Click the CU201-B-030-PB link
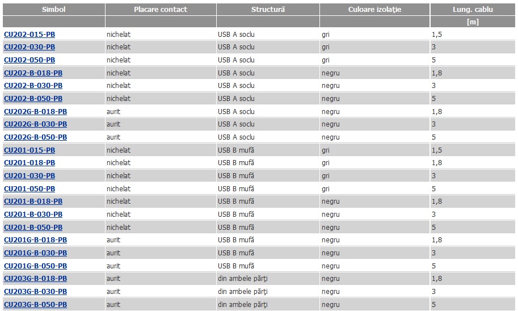 (33, 215)
